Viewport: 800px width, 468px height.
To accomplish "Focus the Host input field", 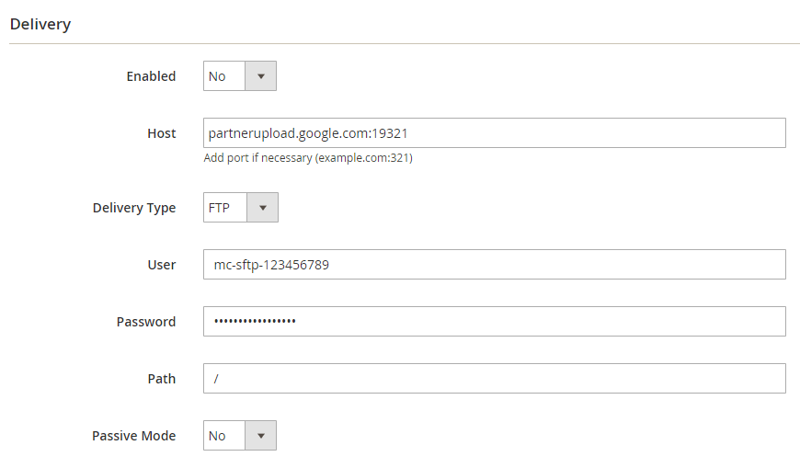I will click(494, 132).
